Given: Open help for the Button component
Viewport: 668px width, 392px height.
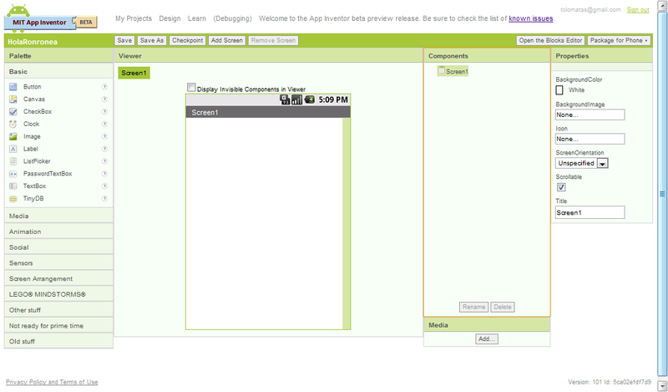Looking at the screenshot, I should click(x=104, y=87).
